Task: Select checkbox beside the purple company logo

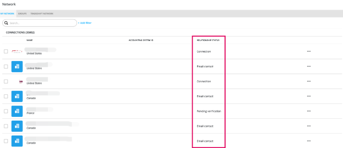Action: tap(6, 81)
